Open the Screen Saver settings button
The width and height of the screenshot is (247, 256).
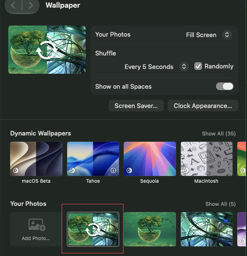click(x=136, y=106)
